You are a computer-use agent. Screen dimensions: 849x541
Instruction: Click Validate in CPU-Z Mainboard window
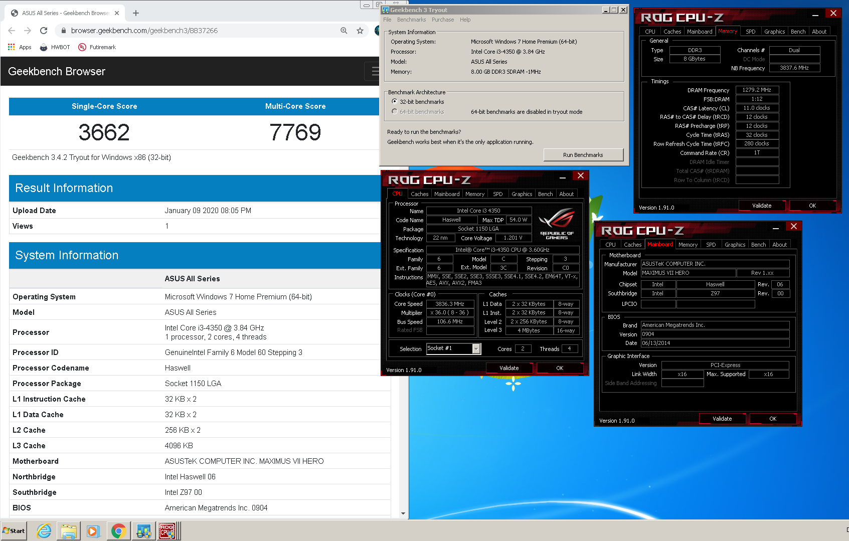coord(722,419)
